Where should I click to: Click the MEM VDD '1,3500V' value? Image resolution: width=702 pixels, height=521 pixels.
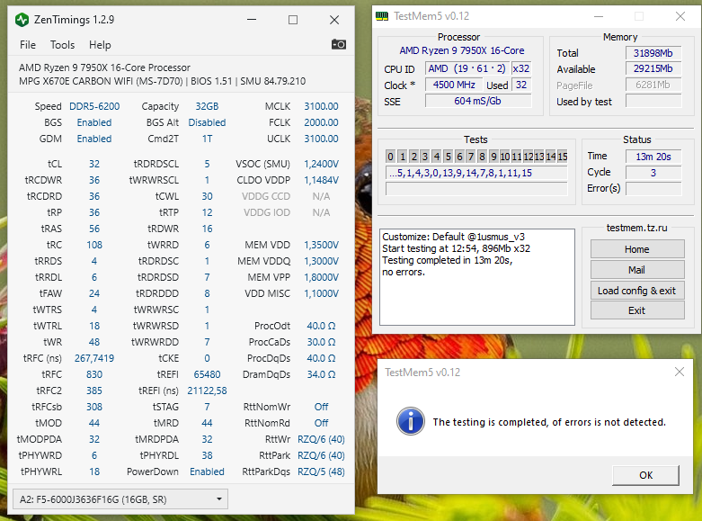(321, 245)
